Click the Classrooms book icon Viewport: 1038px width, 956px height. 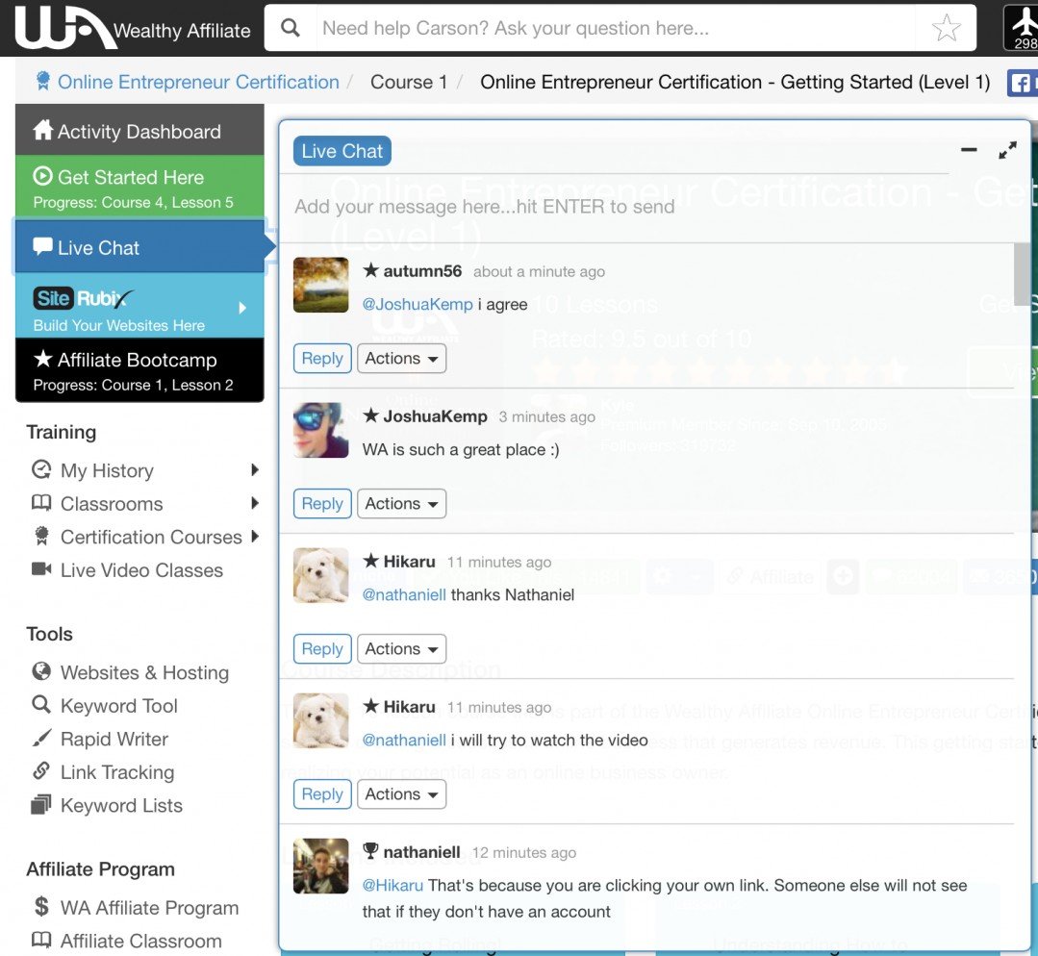click(41, 502)
